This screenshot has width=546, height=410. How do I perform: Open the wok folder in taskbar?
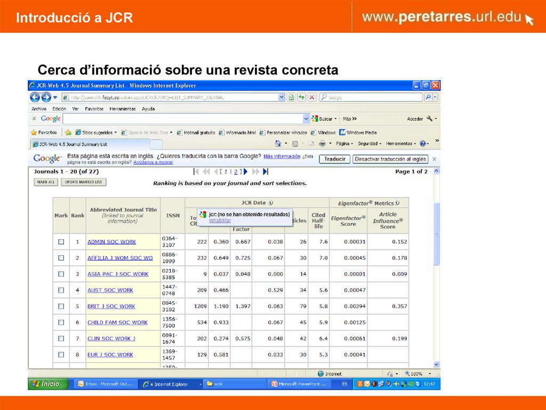coord(215,384)
